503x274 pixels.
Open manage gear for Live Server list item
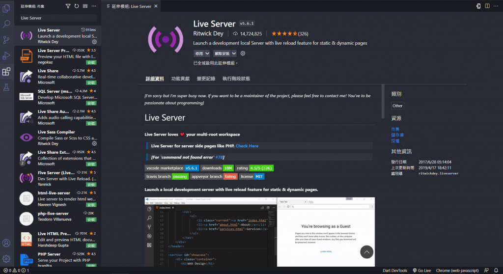tap(94, 42)
